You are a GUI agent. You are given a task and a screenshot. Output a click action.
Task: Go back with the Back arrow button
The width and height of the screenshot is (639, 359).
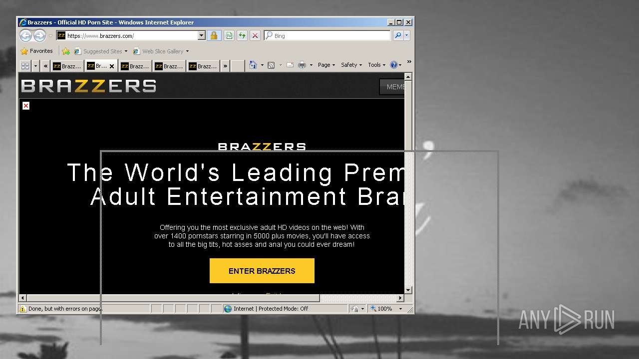coord(25,35)
